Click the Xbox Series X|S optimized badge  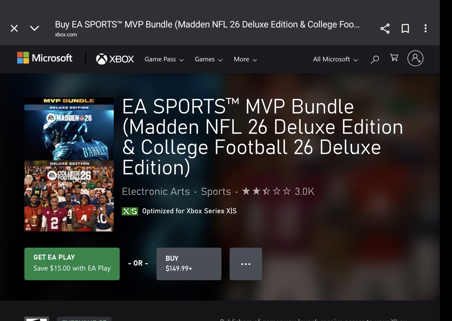tap(130, 211)
